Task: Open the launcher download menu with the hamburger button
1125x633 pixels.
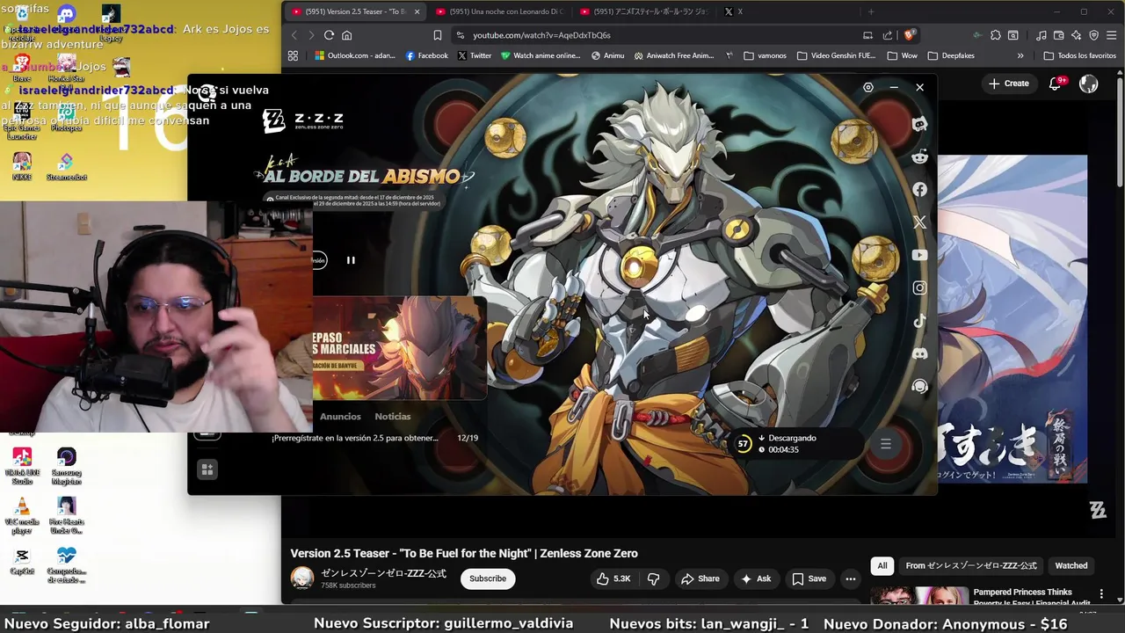Action: 886,444
